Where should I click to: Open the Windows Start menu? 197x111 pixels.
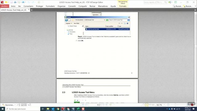pyautogui.click(x=2, y=109)
